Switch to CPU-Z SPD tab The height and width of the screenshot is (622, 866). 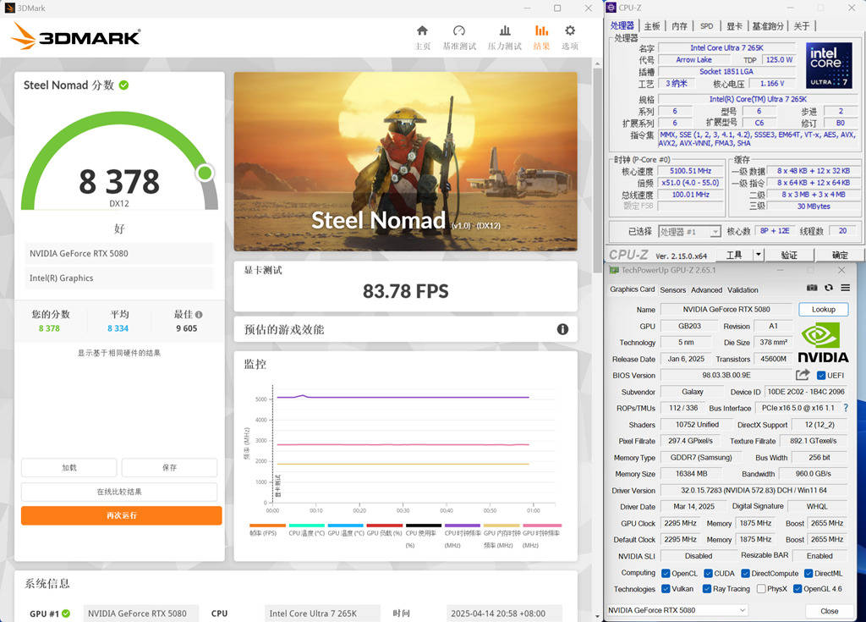coord(706,26)
